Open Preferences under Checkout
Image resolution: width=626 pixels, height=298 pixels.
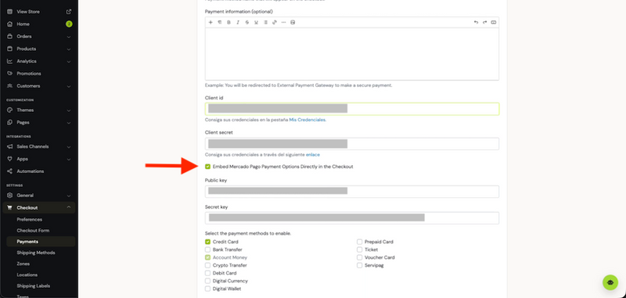[x=29, y=220]
